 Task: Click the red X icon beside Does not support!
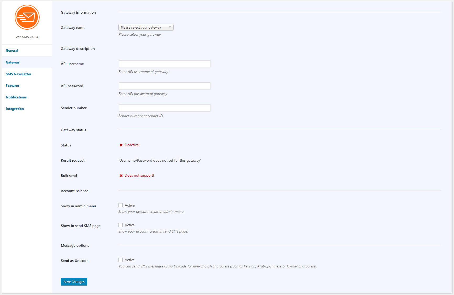tap(121, 176)
